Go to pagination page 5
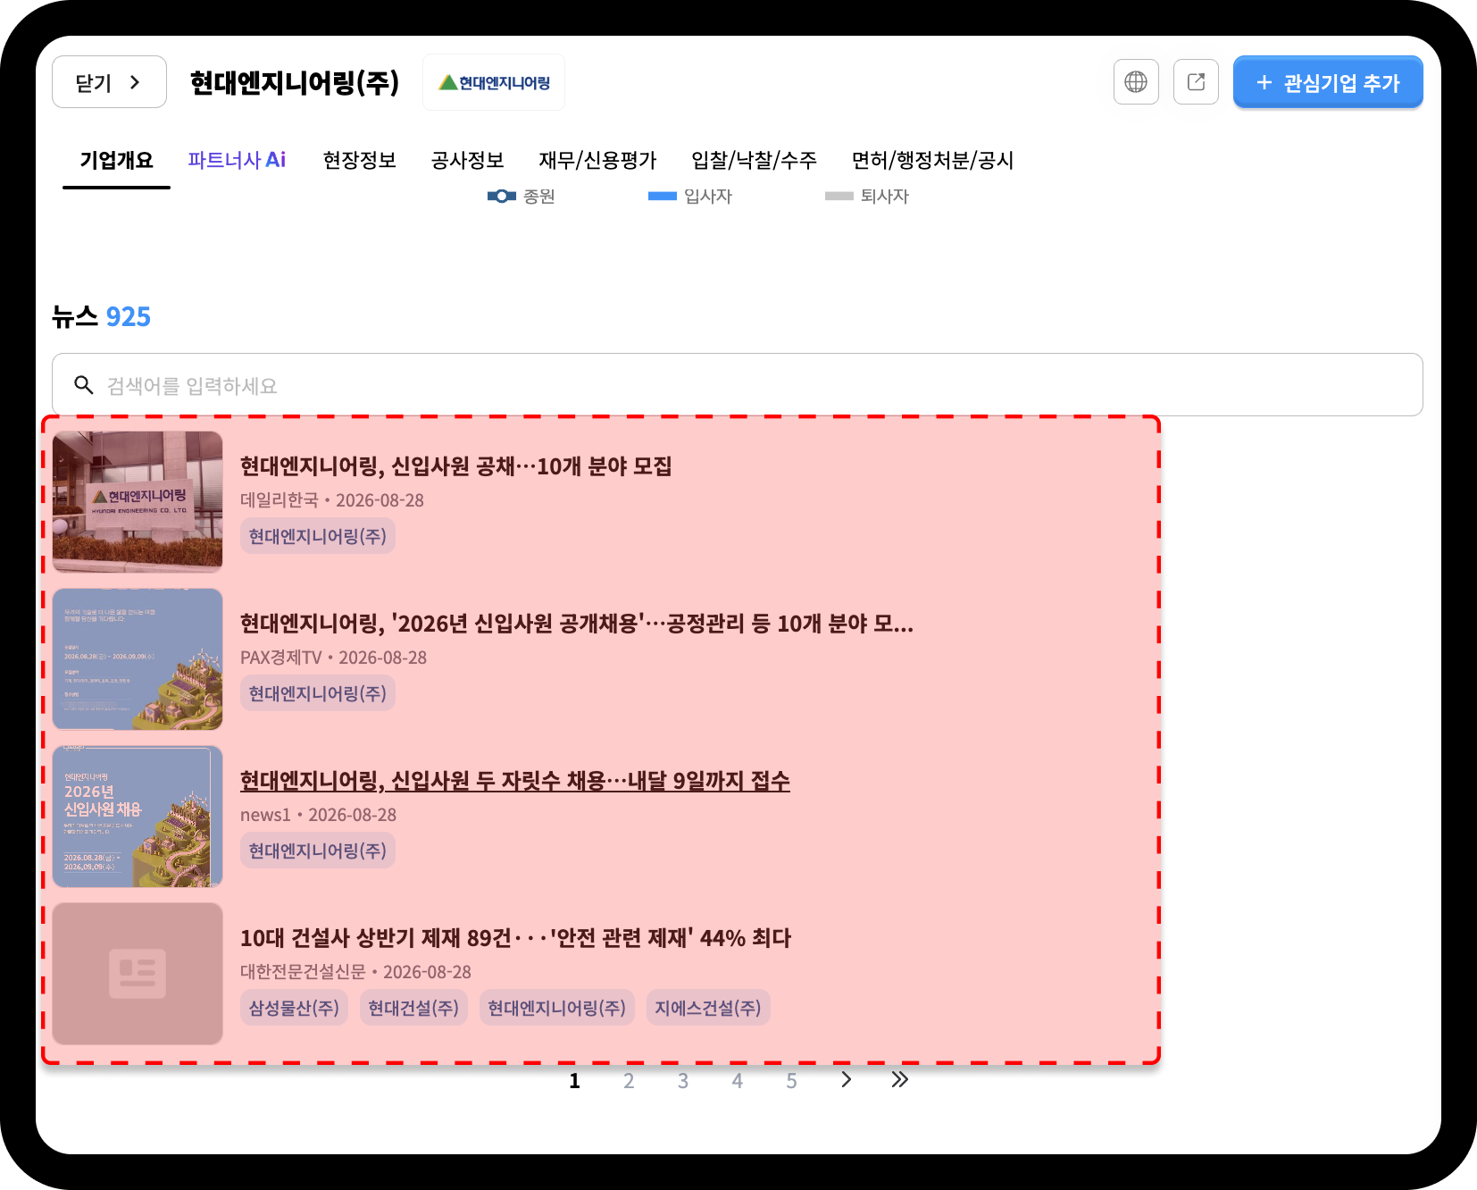The image size is (1477, 1190). [791, 1081]
